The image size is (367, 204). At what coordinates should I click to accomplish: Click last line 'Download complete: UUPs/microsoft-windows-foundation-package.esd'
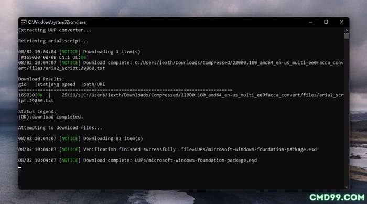(170, 160)
